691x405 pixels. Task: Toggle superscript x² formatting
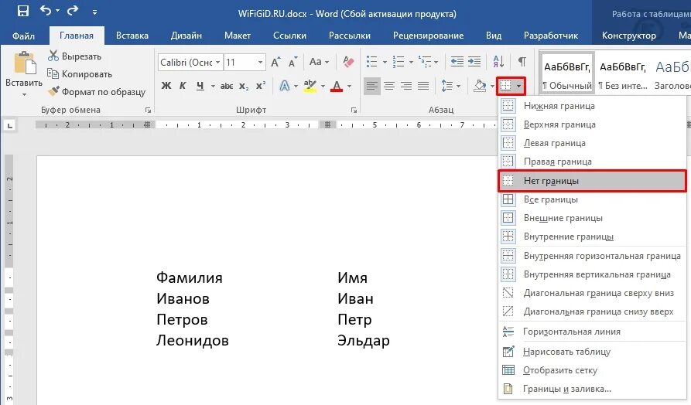point(261,86)
